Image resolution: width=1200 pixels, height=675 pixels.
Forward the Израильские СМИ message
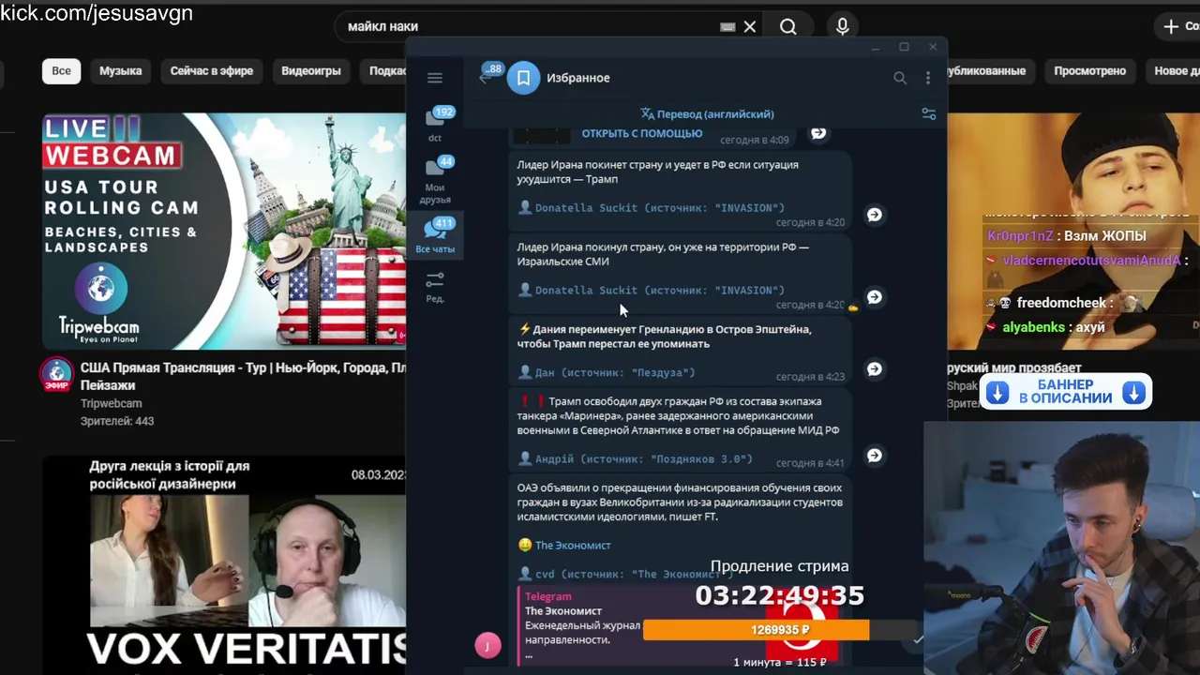(874, 297)
